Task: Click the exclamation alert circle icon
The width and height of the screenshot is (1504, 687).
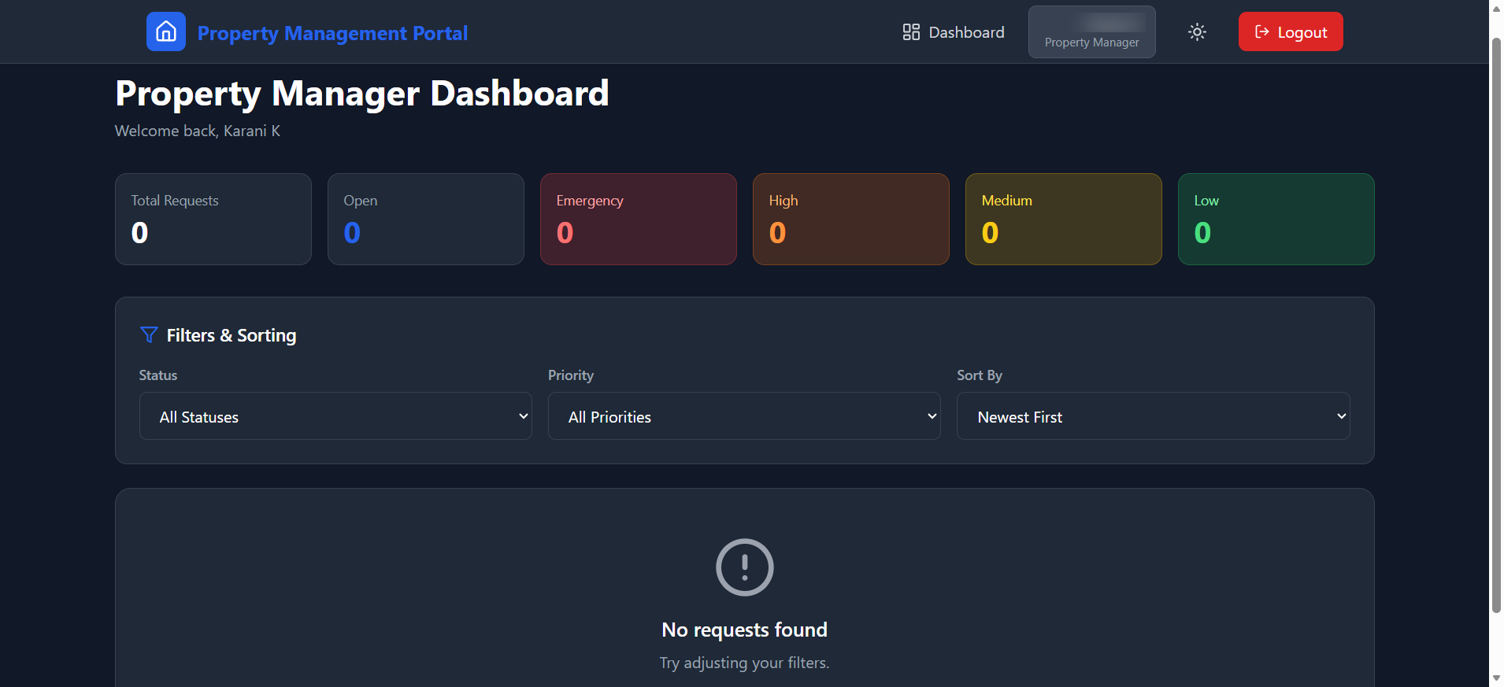Action: (x=744, y=567)
